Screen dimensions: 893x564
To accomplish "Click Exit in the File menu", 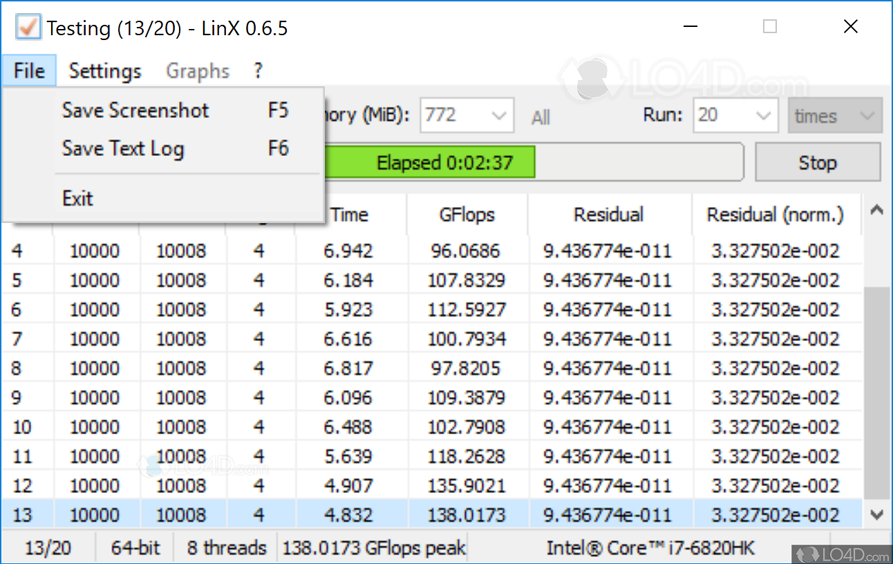I will point(77,199).
